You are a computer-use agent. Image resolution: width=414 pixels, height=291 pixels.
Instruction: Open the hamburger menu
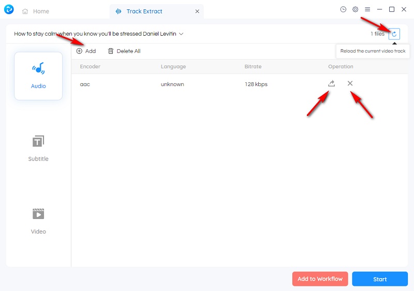(x=367, y=9)
